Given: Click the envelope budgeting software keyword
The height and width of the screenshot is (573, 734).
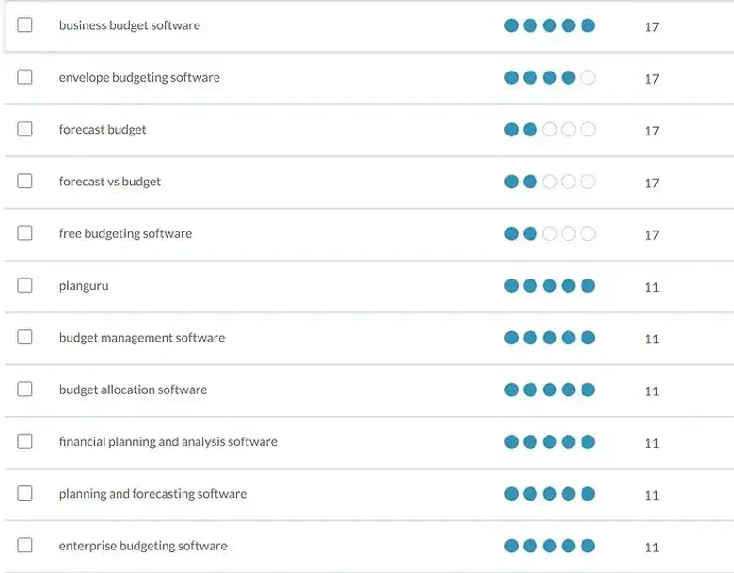Looking at the screenshot, I should click(139, 77).
